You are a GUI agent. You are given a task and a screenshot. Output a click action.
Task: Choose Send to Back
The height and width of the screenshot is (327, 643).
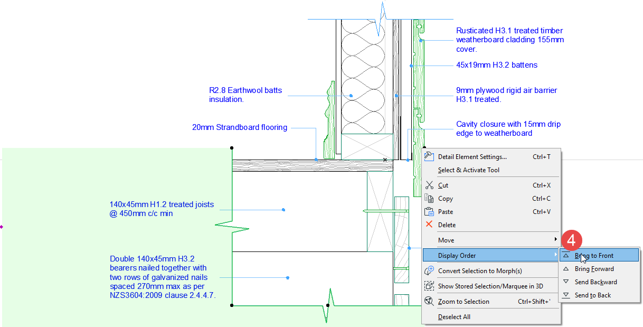(x=592, y=295)
